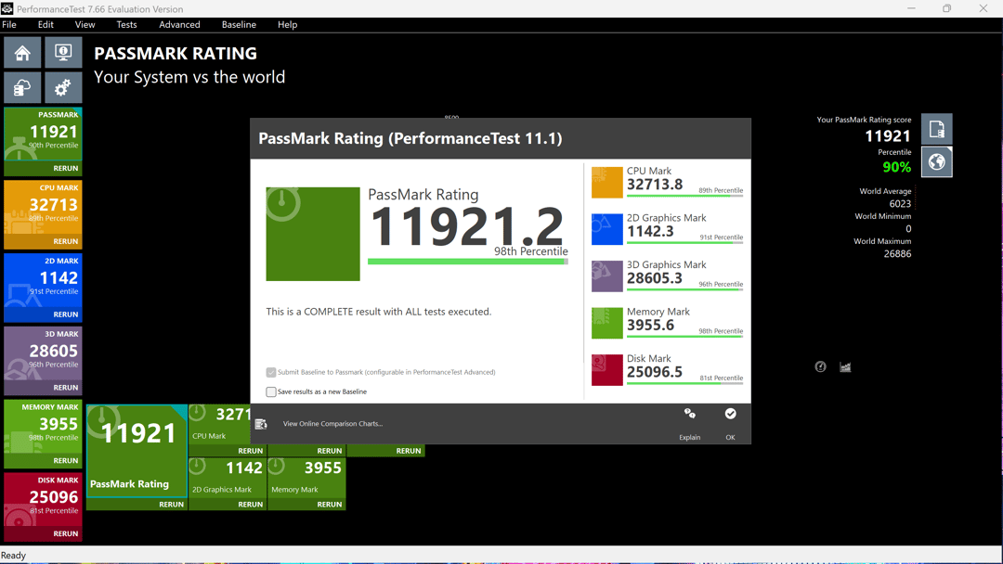Select the large PassMark Rating 11921 tile

point(137,451)
